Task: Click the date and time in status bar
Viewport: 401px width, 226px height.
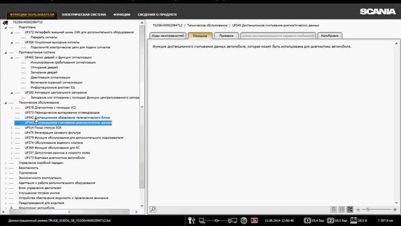Action: (279, 220)
